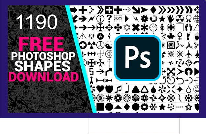Select the solid heart shape
The height and width of the screenshot is (134, 206).
[x=100, y=89]
